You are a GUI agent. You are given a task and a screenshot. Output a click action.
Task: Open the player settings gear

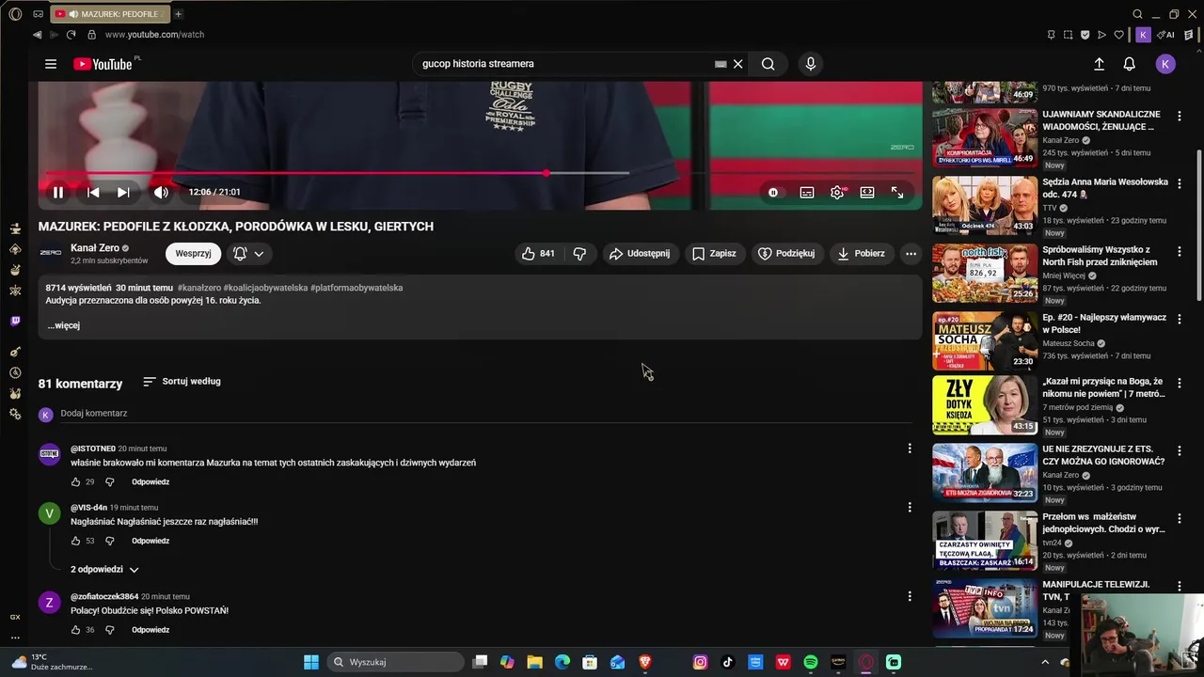(837, 192)
